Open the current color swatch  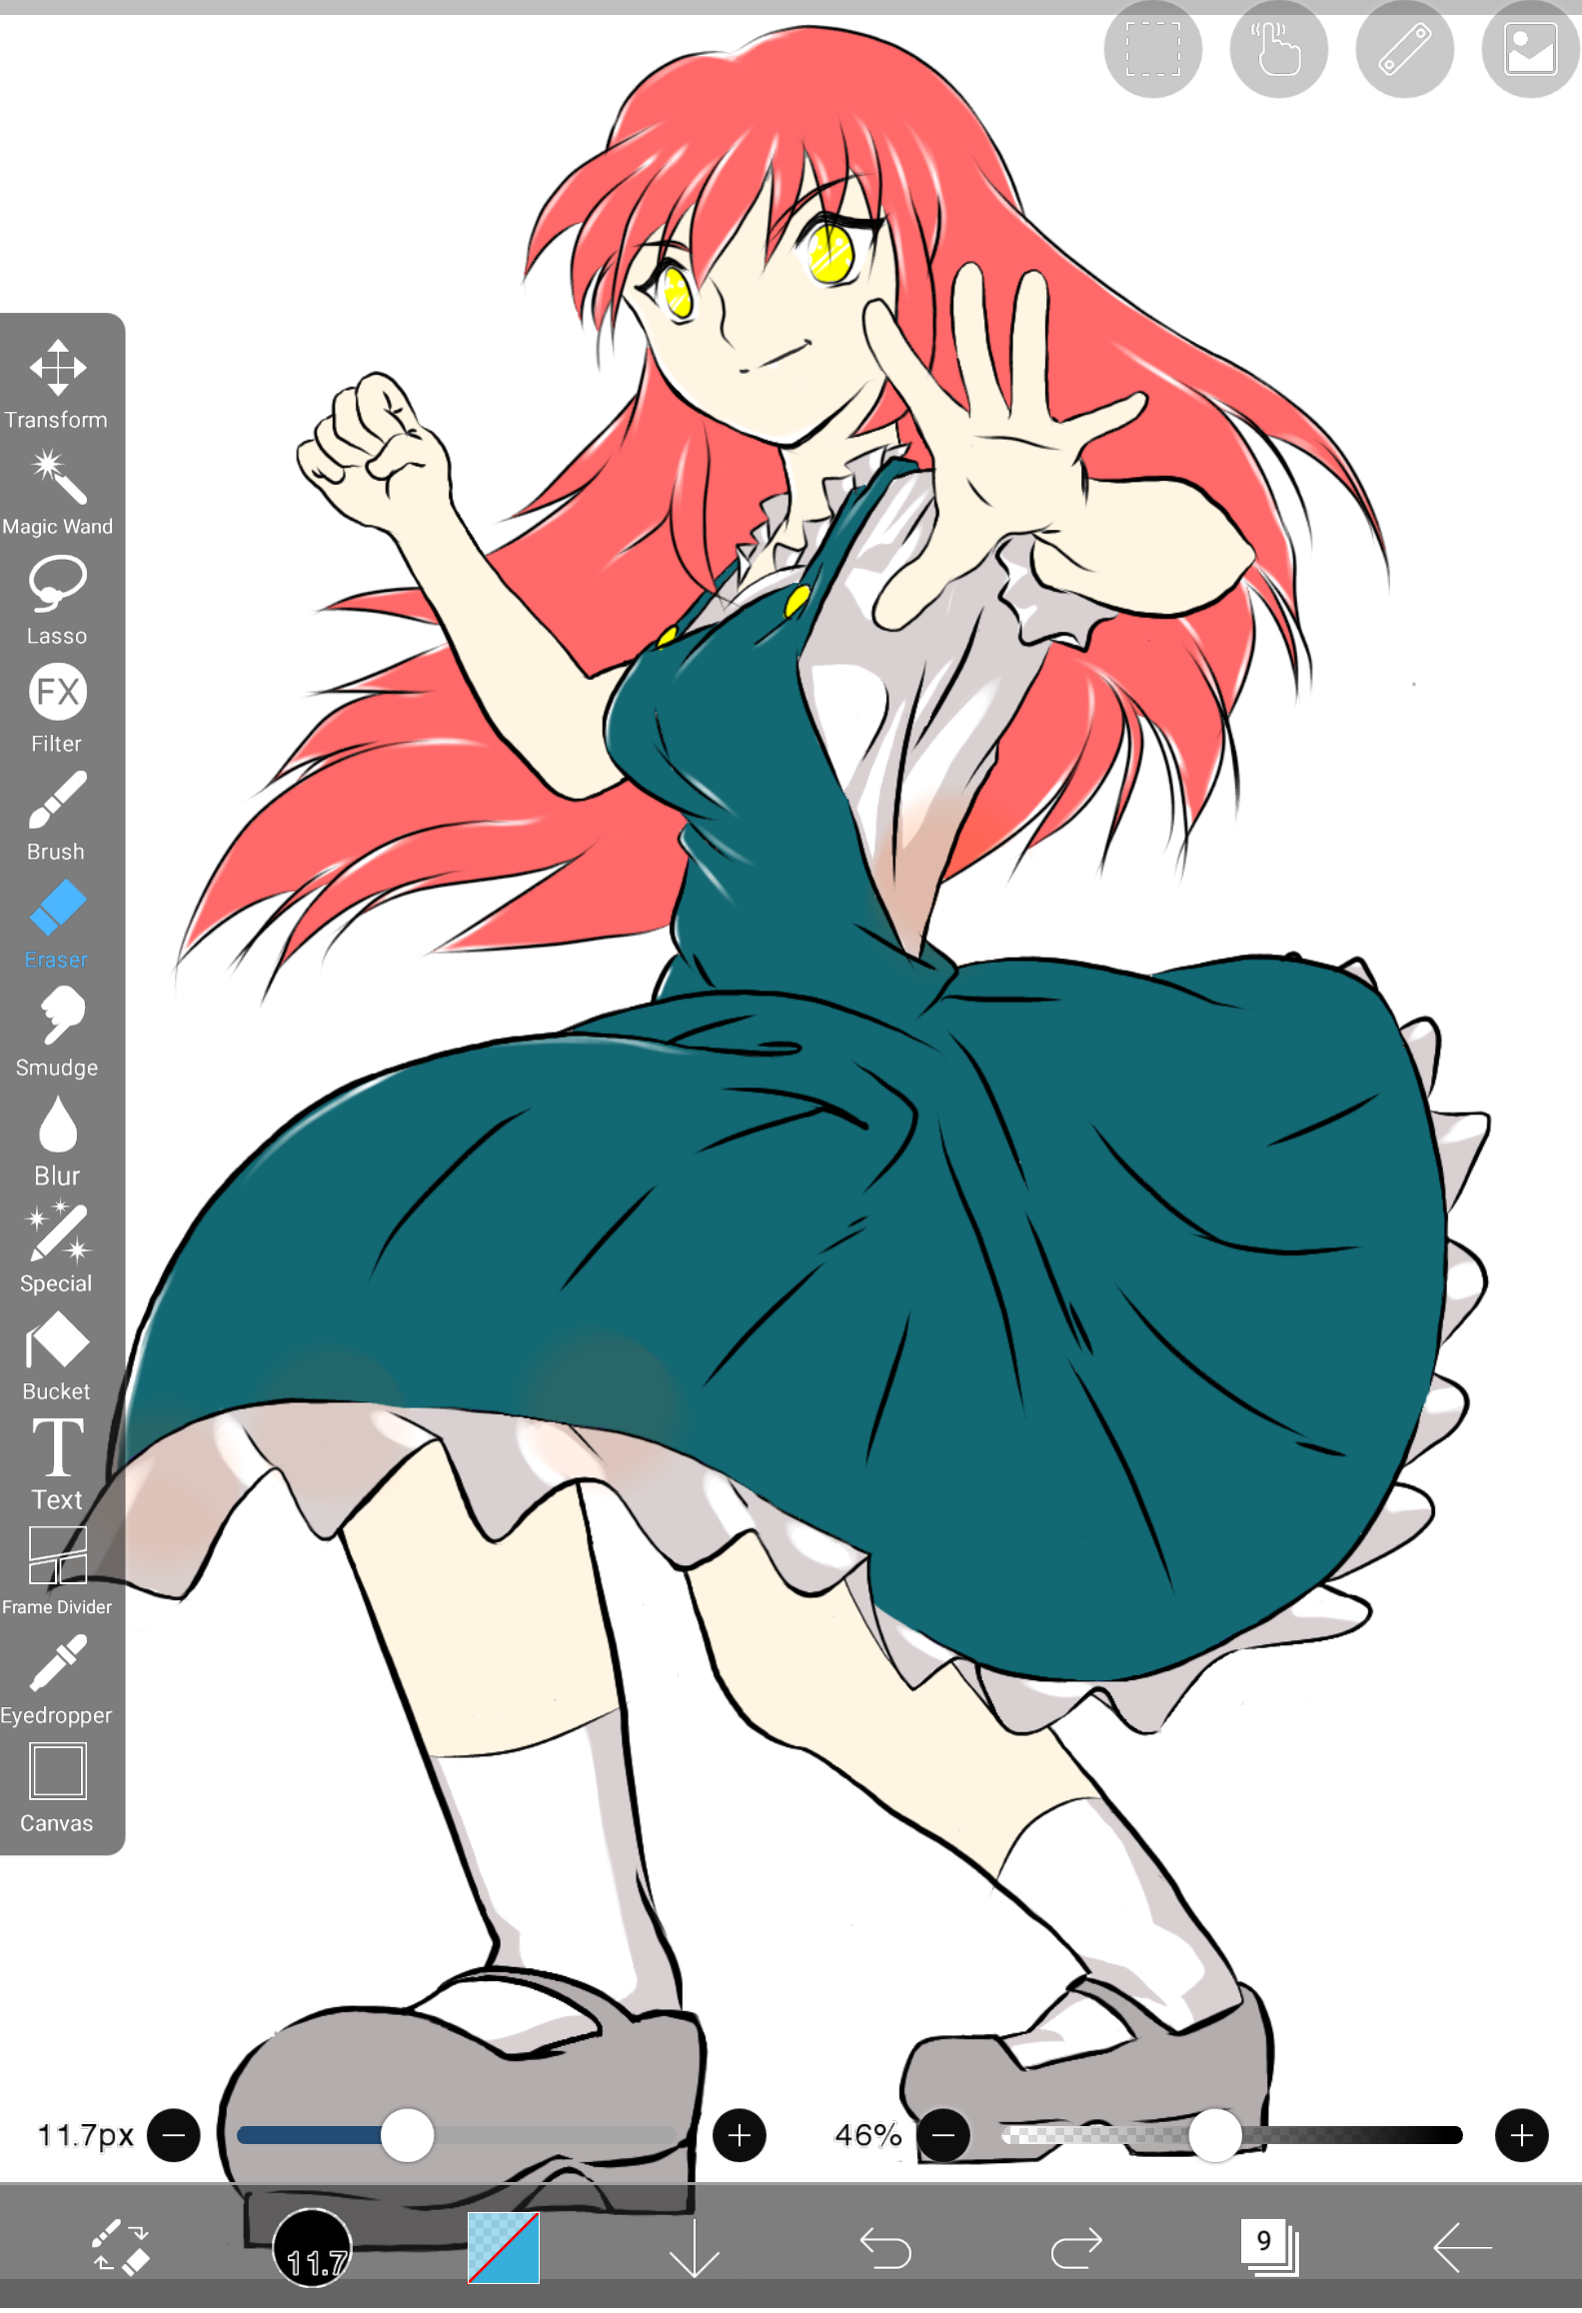tap(504, 2249)
